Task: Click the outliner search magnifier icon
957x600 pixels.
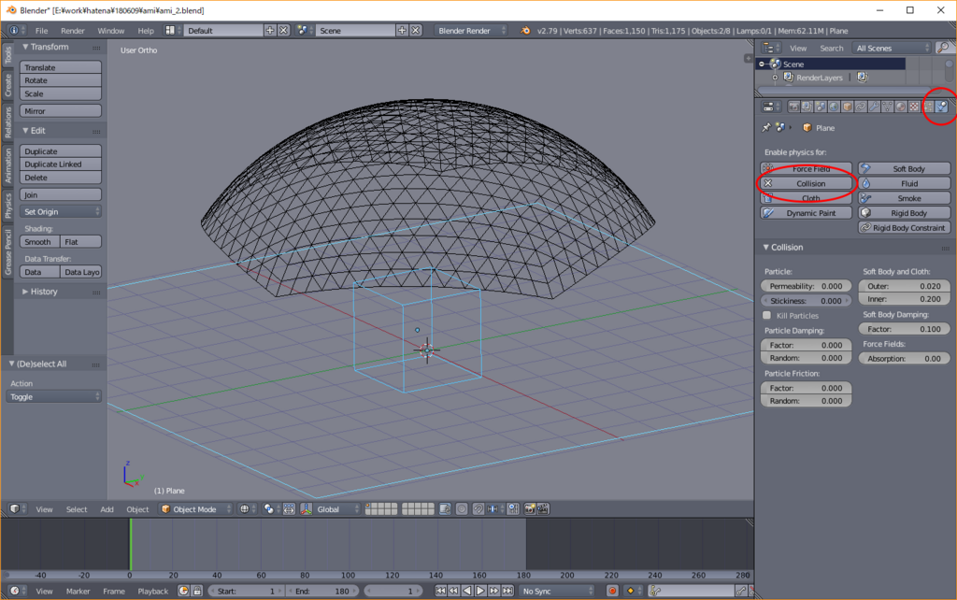Action: click(945, 48)
